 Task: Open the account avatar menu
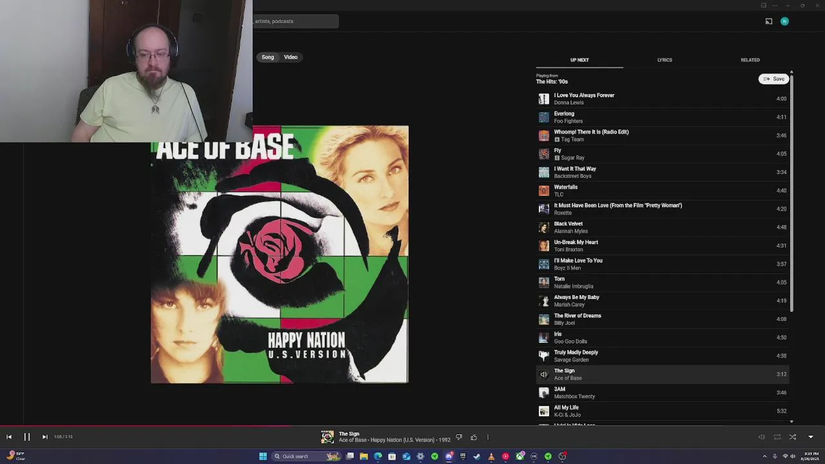point(784,21)
